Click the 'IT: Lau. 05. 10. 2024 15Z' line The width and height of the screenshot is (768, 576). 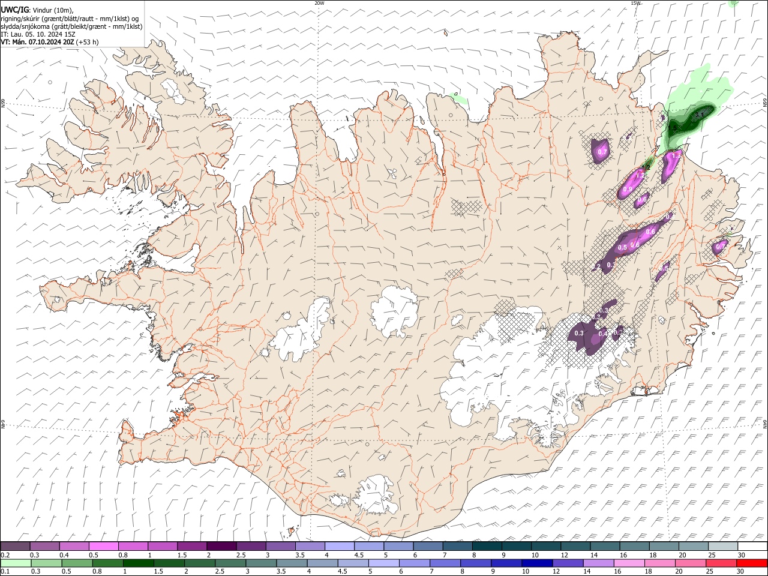coord(38,34)
